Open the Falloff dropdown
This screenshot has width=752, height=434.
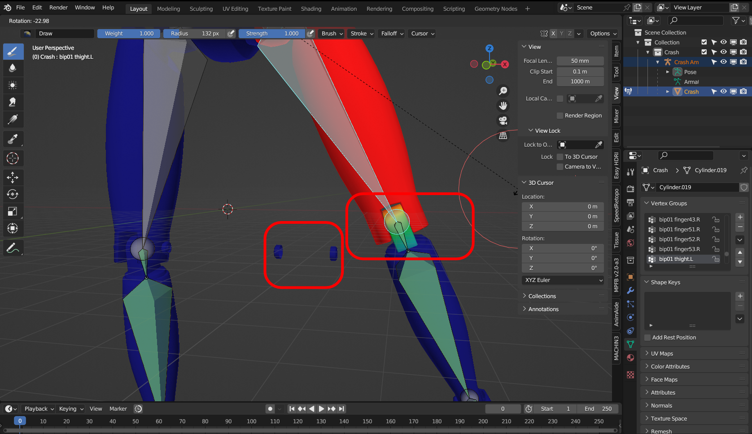coord(392,34)
